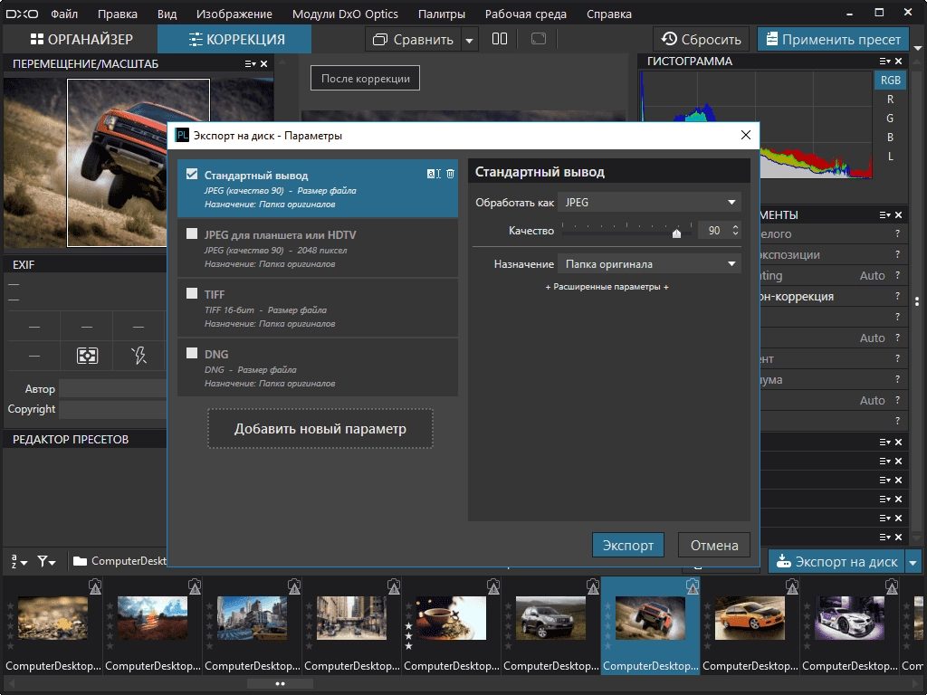Click the star rating beside the teacup thumbnail
Screen dimensions: 927x695
click(x=408, y=625)
